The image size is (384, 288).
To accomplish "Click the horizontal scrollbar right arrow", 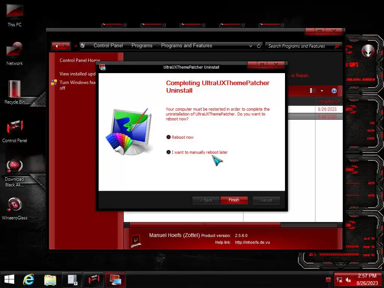I will coord(340,225).
